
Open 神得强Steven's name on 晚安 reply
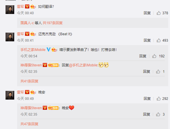click(x=31, y=108)
